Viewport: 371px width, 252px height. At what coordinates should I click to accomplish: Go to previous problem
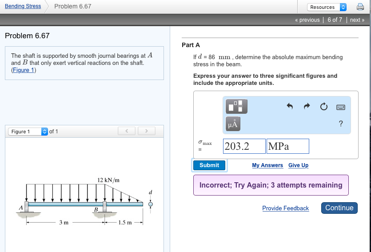(x=307, y=20)
